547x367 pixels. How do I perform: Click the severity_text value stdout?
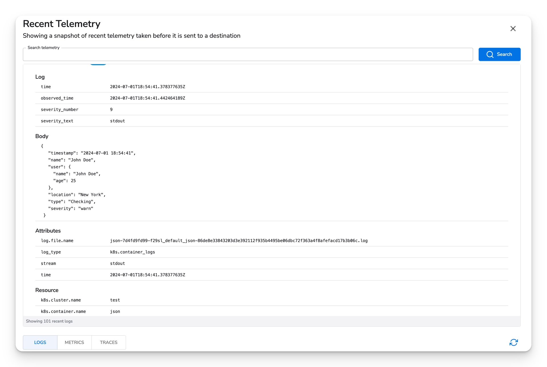pyautogui.click(x=117, y=121)
